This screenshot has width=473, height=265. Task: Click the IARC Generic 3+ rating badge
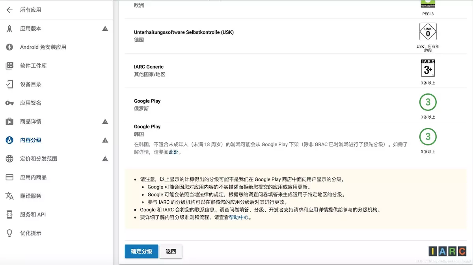[428, 68]
